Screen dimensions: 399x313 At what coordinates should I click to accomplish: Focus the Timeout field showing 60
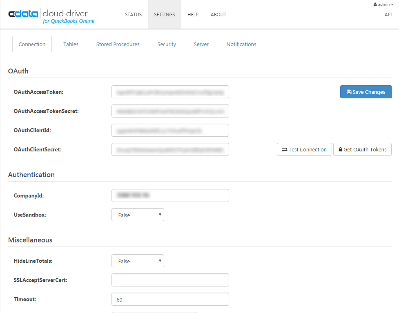pos(170,299)
